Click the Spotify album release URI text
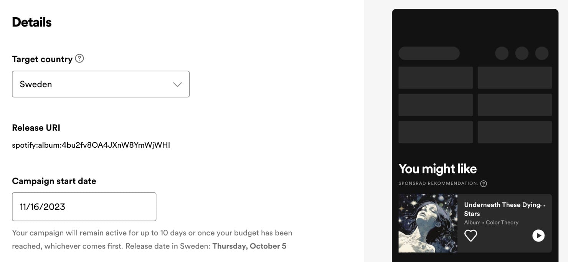The width and height of the screenshot is (568, 262). 91,145
